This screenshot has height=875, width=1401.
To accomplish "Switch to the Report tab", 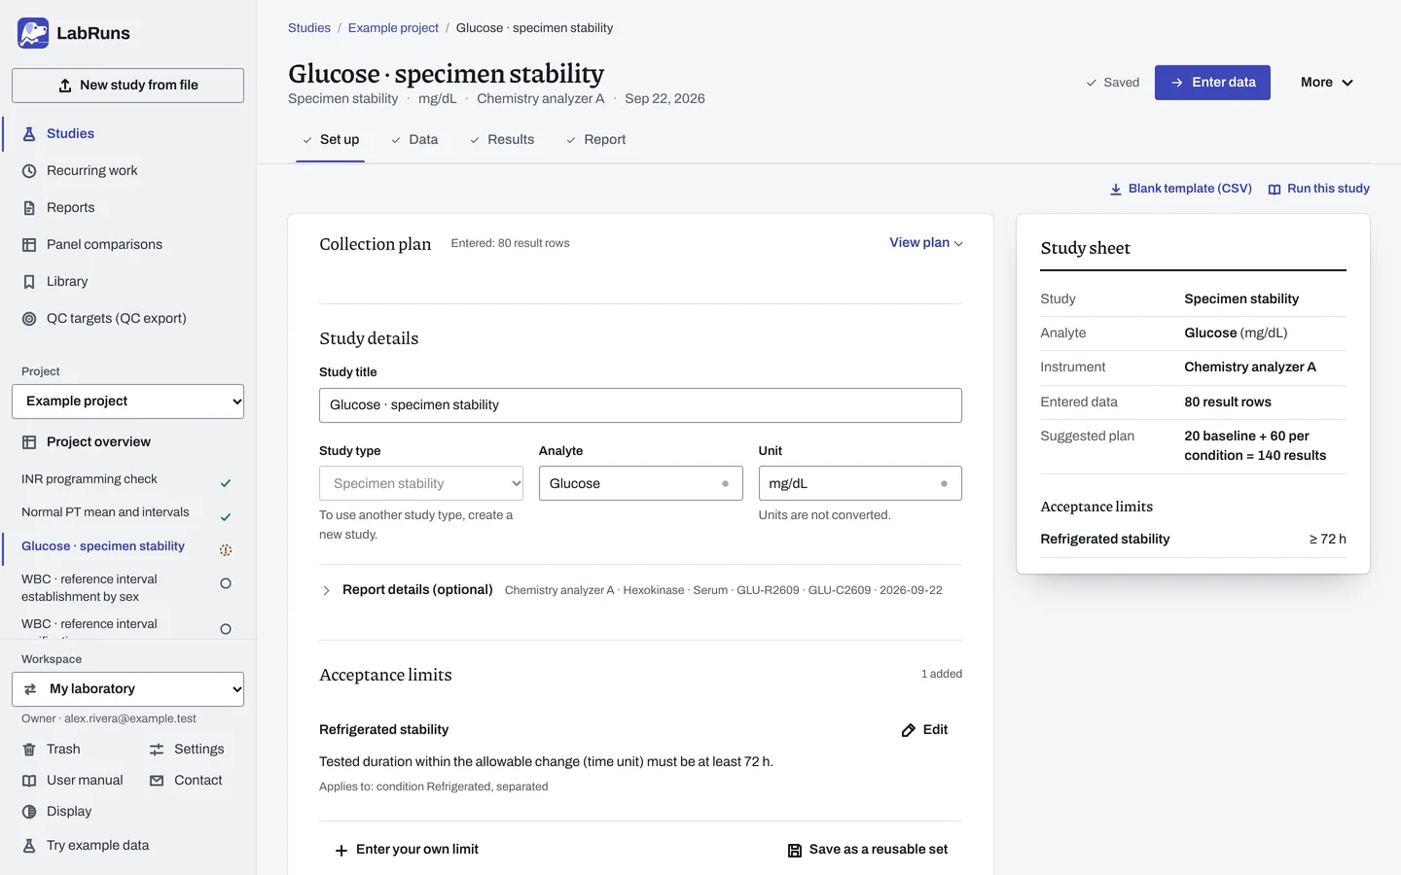I will [595, 140].
